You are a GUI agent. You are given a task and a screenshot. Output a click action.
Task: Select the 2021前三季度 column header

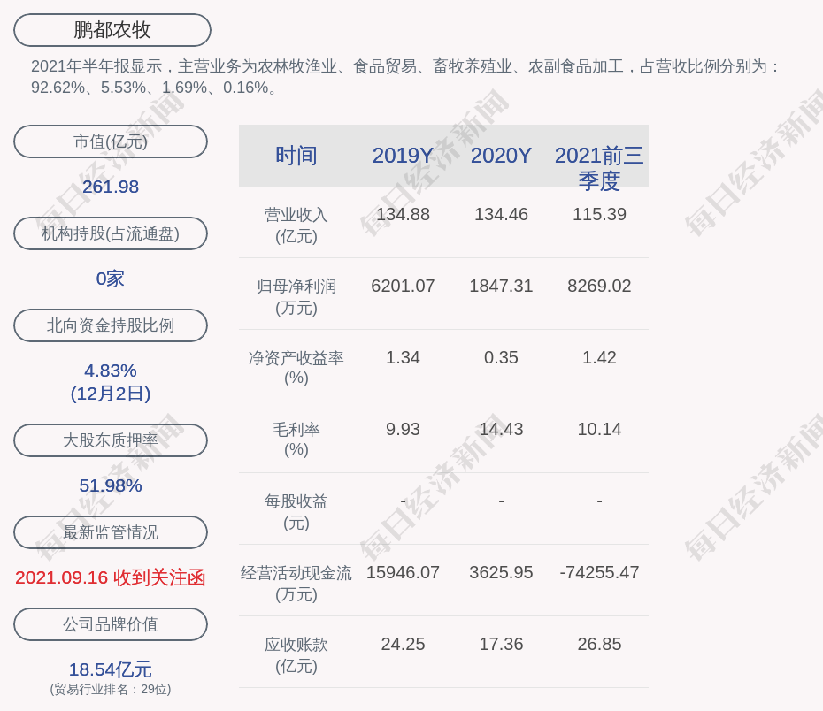click(x=599, y=168)
